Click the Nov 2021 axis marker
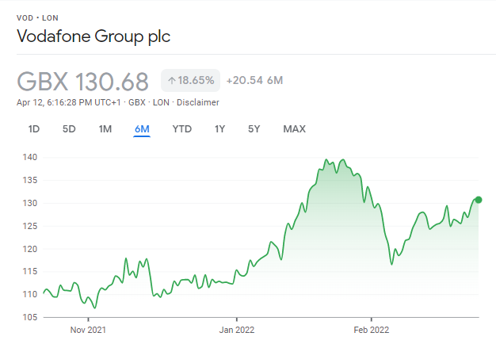The width and height of the screenshot is (496, 348). pyautogui.click(x=88, y=330)
